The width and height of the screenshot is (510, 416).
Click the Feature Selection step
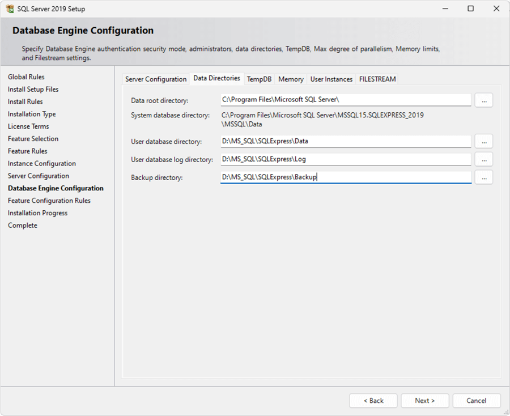(33, 138)
